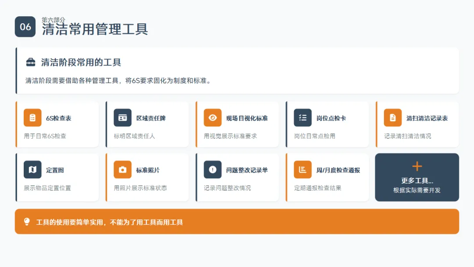Image resolution: width=474 pixels, height=267 pixels.
Task: Select the description 岗位日常点检用
Action: click(x=315, y=136)
